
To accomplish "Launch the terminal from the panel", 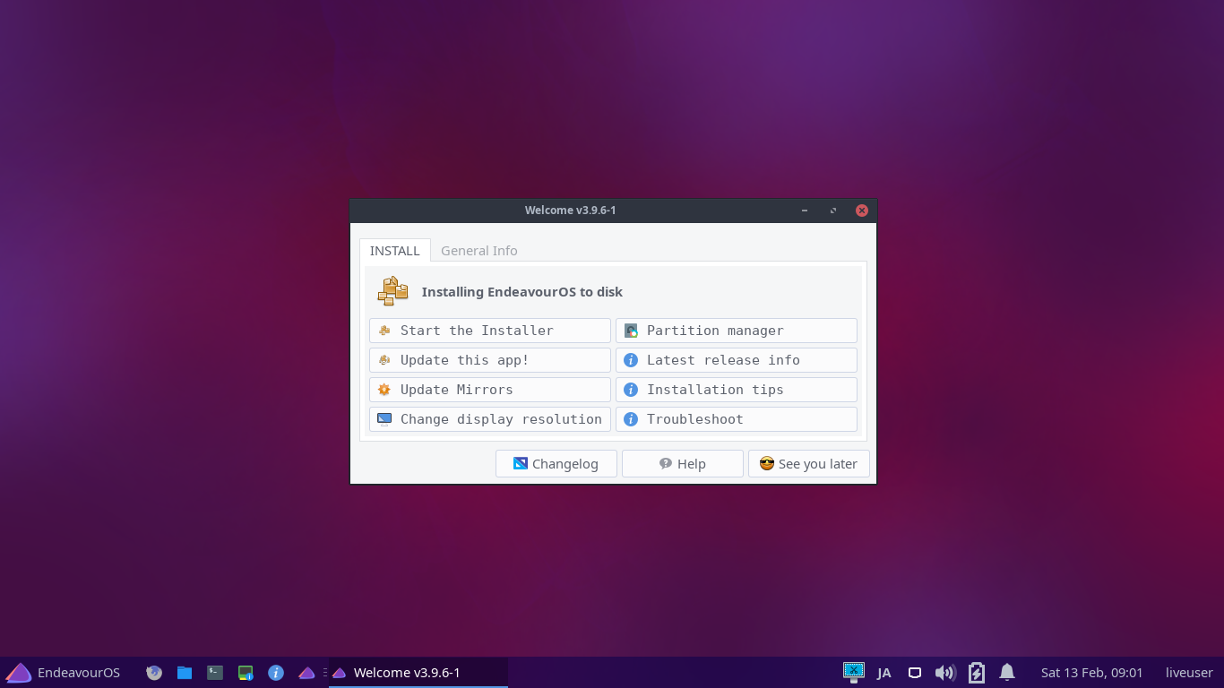I will point(215,673).
